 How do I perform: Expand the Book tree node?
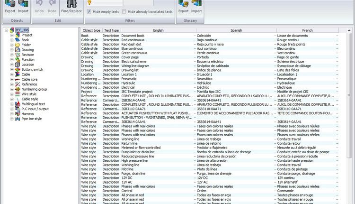tap(12, 40)
